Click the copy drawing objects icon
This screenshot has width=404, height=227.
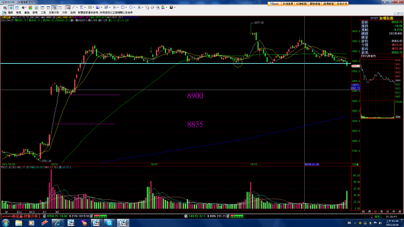click(147, 8)
